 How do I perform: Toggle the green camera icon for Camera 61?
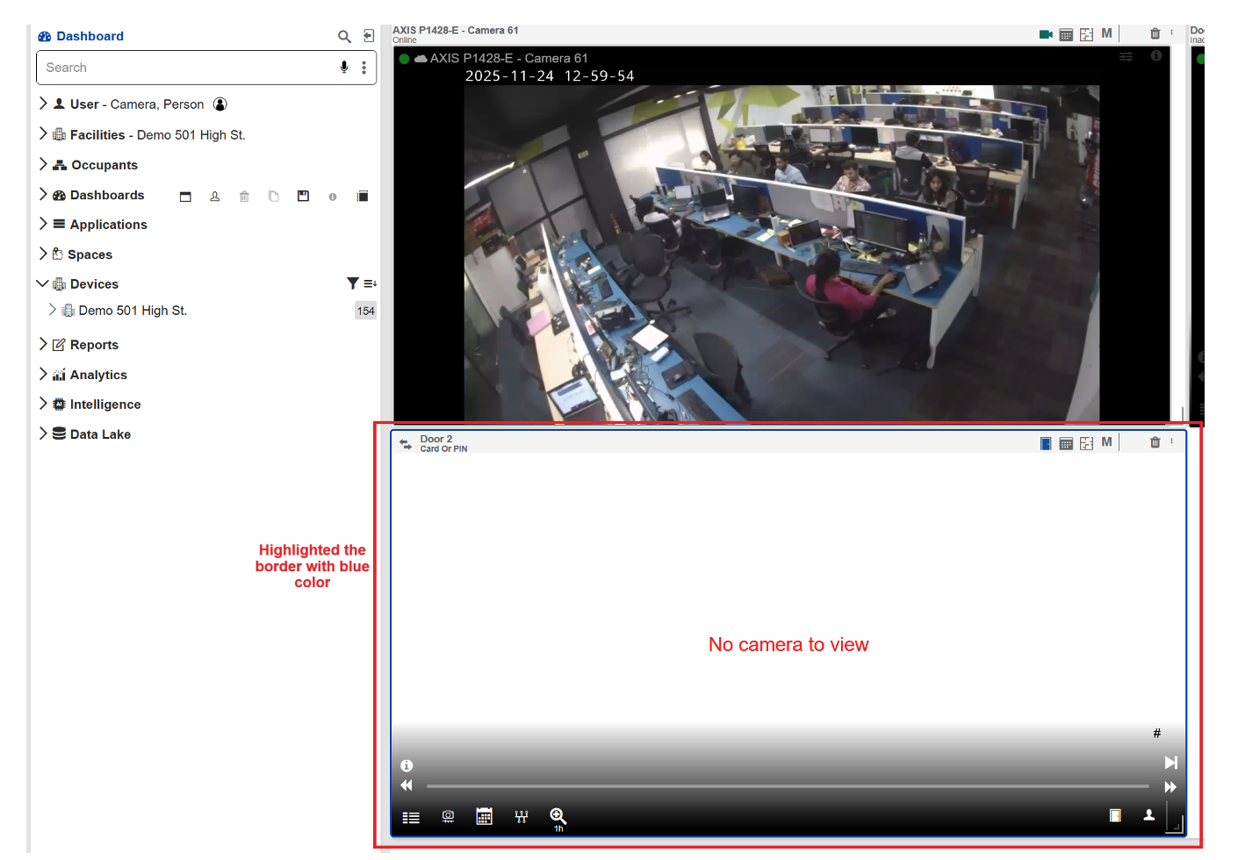click(1046, 34)
